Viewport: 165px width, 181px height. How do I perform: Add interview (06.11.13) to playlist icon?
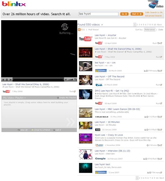click(159, 159)
